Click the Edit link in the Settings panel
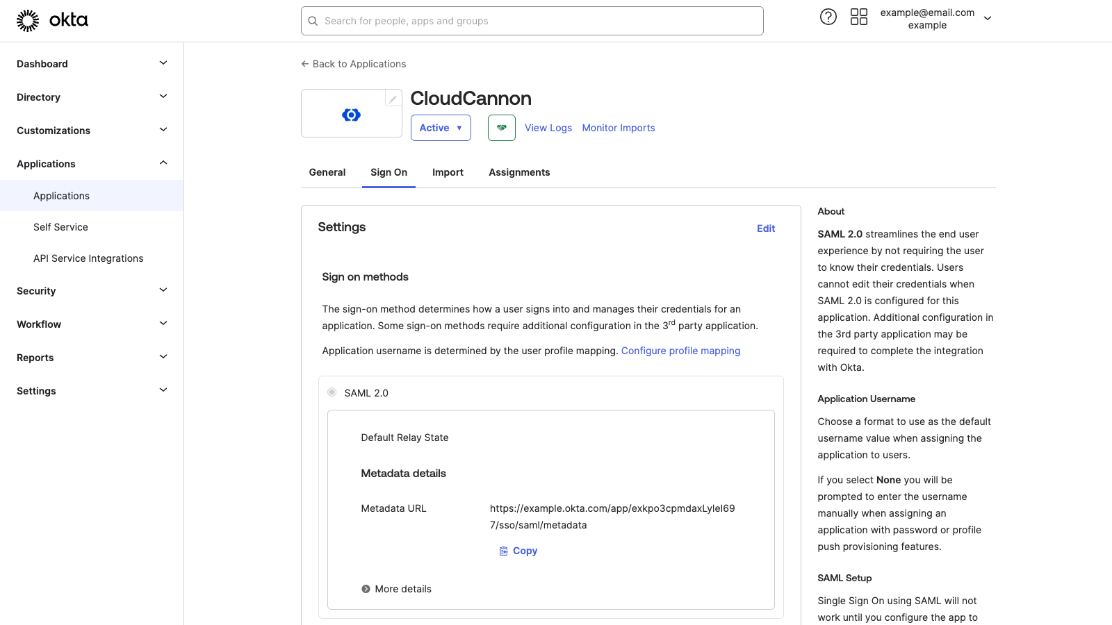The height and width of the screenshot is (625, 1112). tap(765, 228)
